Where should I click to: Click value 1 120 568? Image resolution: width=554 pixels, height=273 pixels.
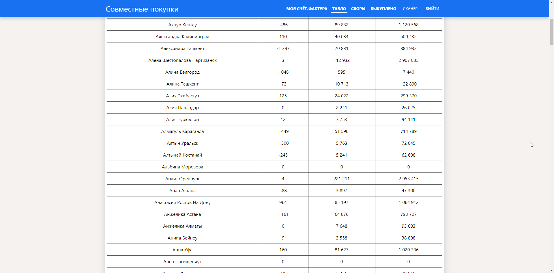(409, 25)
